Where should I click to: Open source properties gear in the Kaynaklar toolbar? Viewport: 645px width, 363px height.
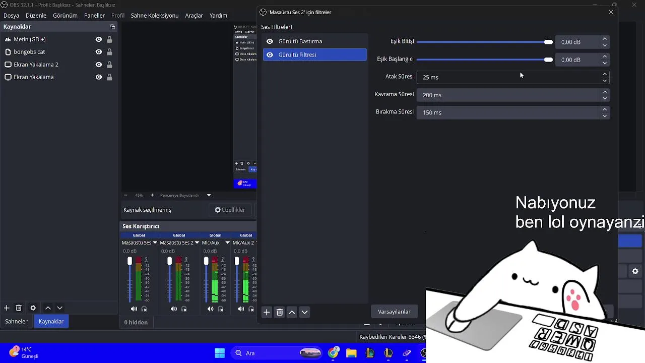pyautogui.click(x=33, y=308)
